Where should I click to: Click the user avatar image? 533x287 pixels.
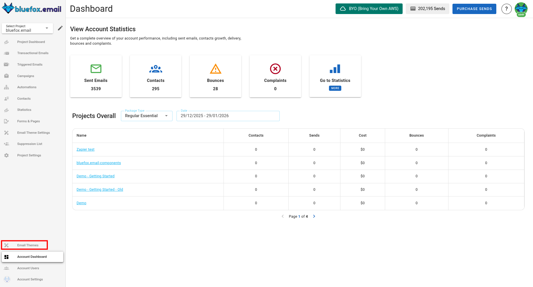pos(521,9)
